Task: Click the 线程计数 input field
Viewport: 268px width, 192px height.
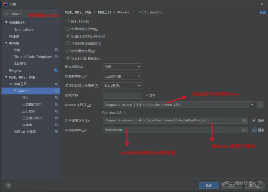Action: (x=122, y=95)
